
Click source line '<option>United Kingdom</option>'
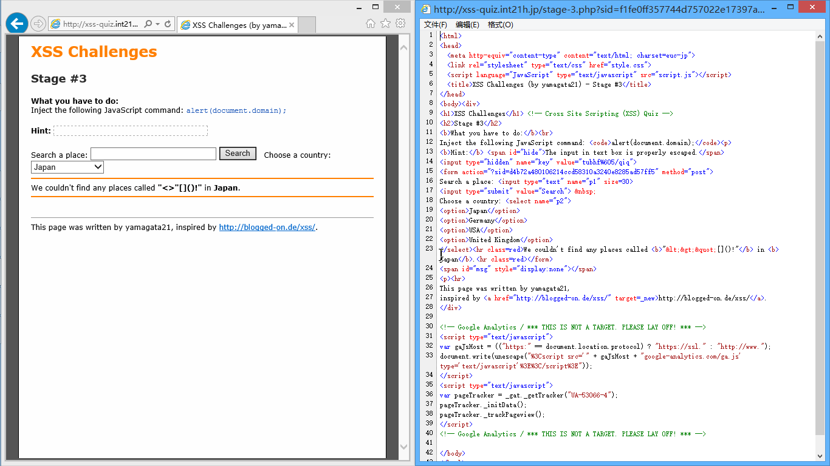point(496,240)
